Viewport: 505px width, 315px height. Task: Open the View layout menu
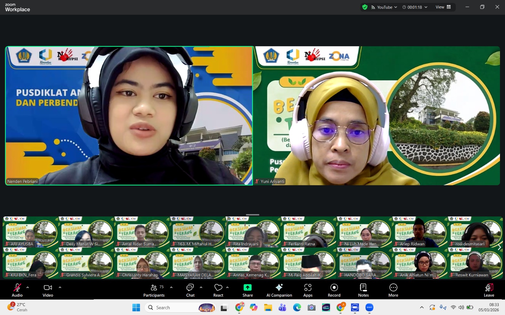click(x=443, y=7)
